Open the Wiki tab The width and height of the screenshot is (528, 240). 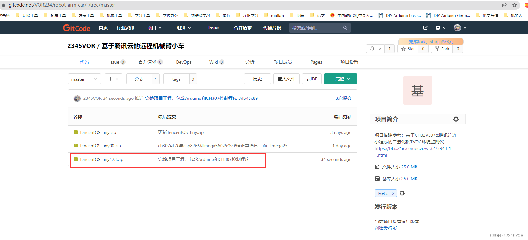click(217, 62)
